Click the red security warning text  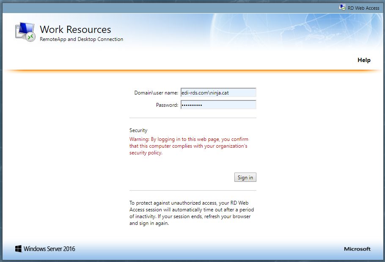coord(189,146)
